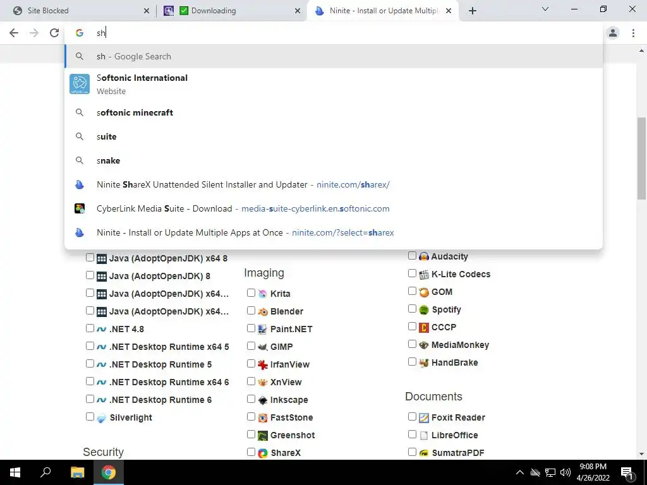
Task: Open File Explorer from the taskbar
Action: coord(77,472)
